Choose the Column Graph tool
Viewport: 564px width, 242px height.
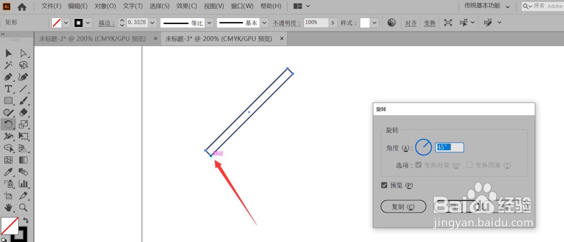[24, 184]
